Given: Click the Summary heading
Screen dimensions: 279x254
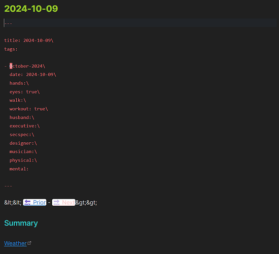Looking at the screenshot, I should coord(21,223).
